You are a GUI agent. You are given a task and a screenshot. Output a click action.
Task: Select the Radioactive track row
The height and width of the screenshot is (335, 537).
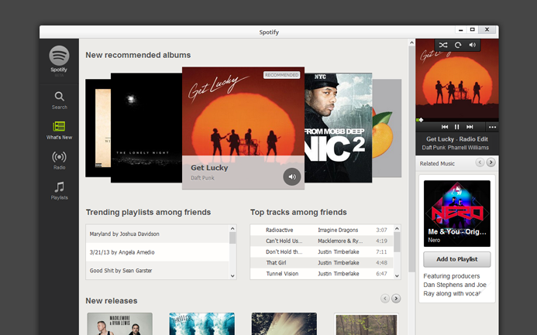pyautogui.click(x=322, y=230)
